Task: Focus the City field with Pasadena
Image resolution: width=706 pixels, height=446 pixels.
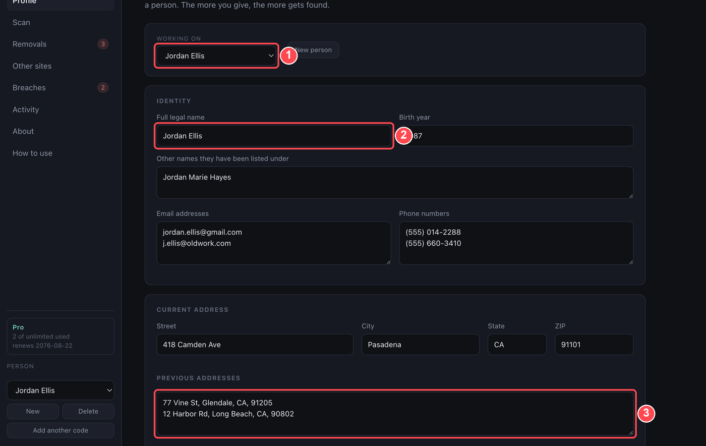Action: point(421,345)
